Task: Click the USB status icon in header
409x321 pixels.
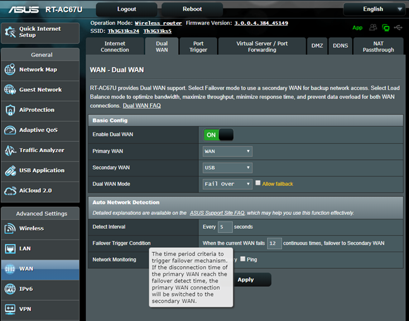Action: (398, 27)
